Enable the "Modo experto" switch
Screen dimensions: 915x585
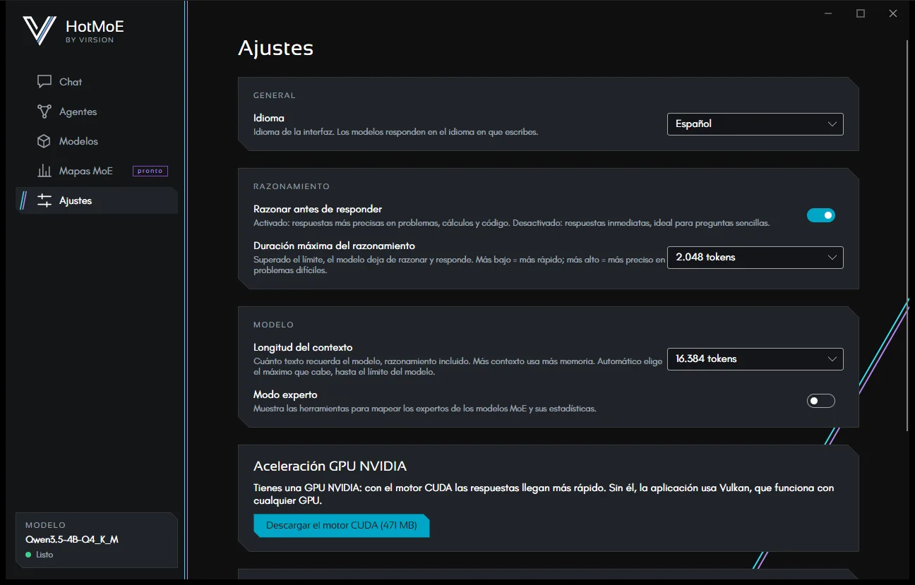pyautogui.click(x=821, y=401)
